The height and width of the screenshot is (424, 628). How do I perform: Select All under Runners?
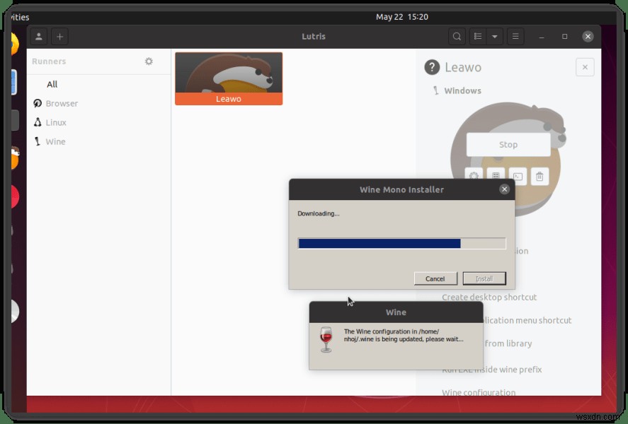(x=52, y=84)
